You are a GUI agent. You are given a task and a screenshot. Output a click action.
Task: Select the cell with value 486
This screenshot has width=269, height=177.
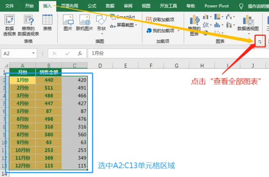(49, 95)
